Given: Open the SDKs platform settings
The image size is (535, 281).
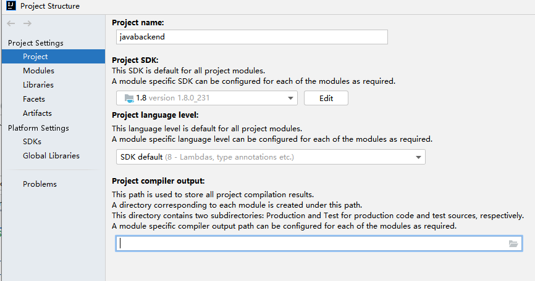Looking at the screenshot, I should 32,142.
